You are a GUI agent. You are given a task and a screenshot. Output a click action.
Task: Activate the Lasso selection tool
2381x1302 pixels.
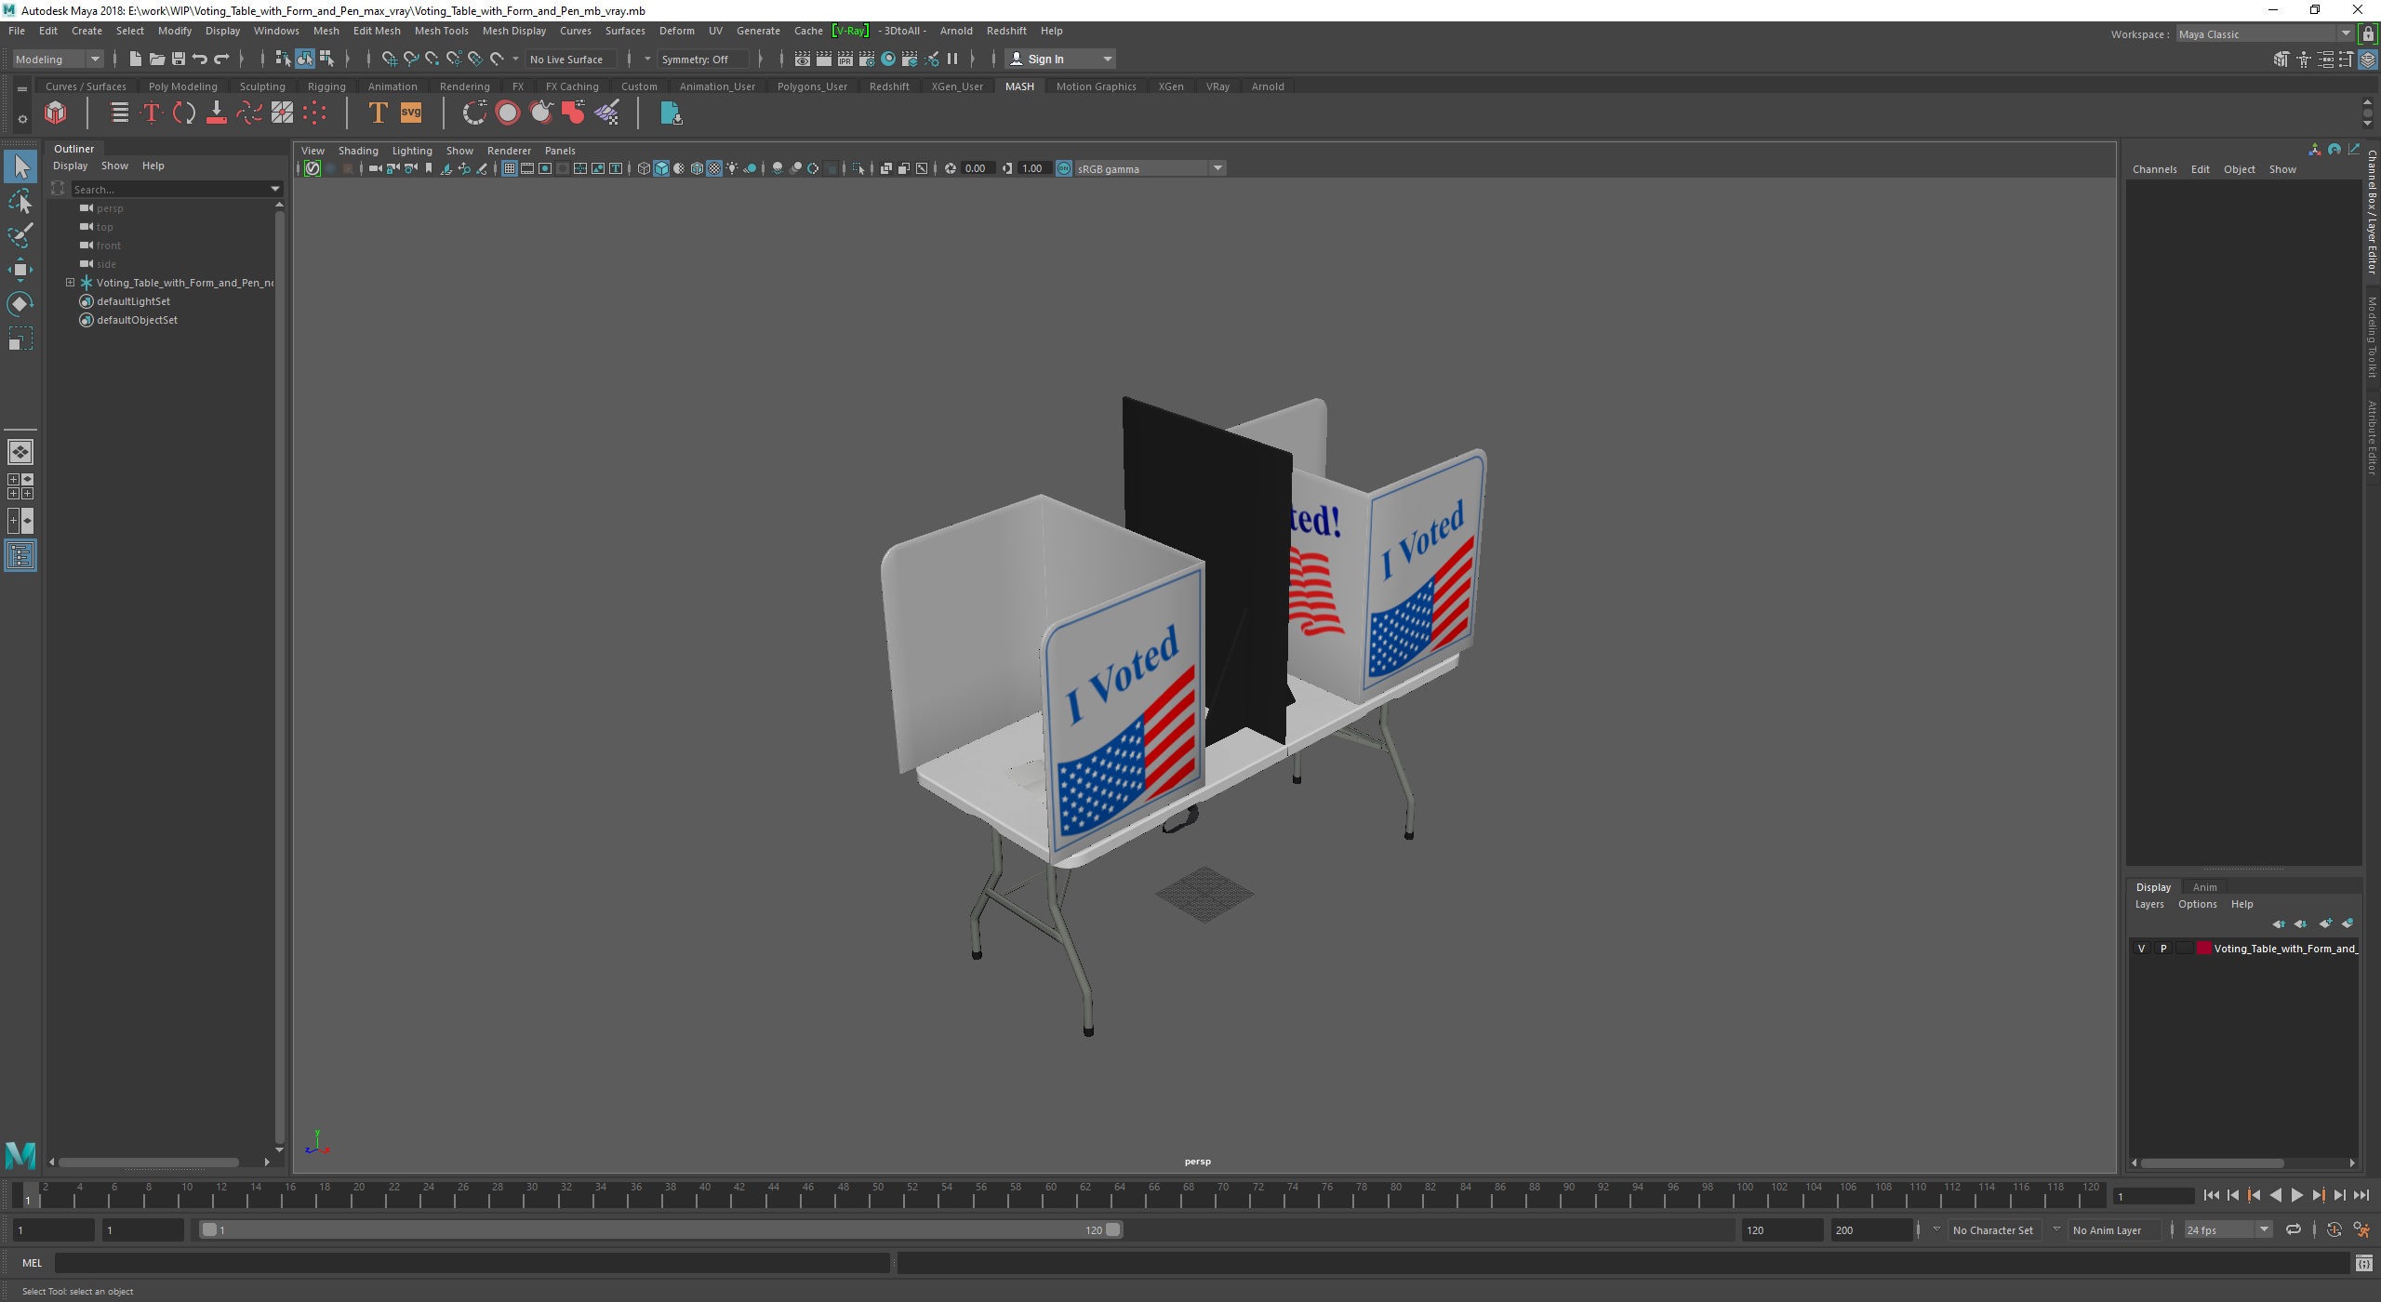click(x=20, y=201)
